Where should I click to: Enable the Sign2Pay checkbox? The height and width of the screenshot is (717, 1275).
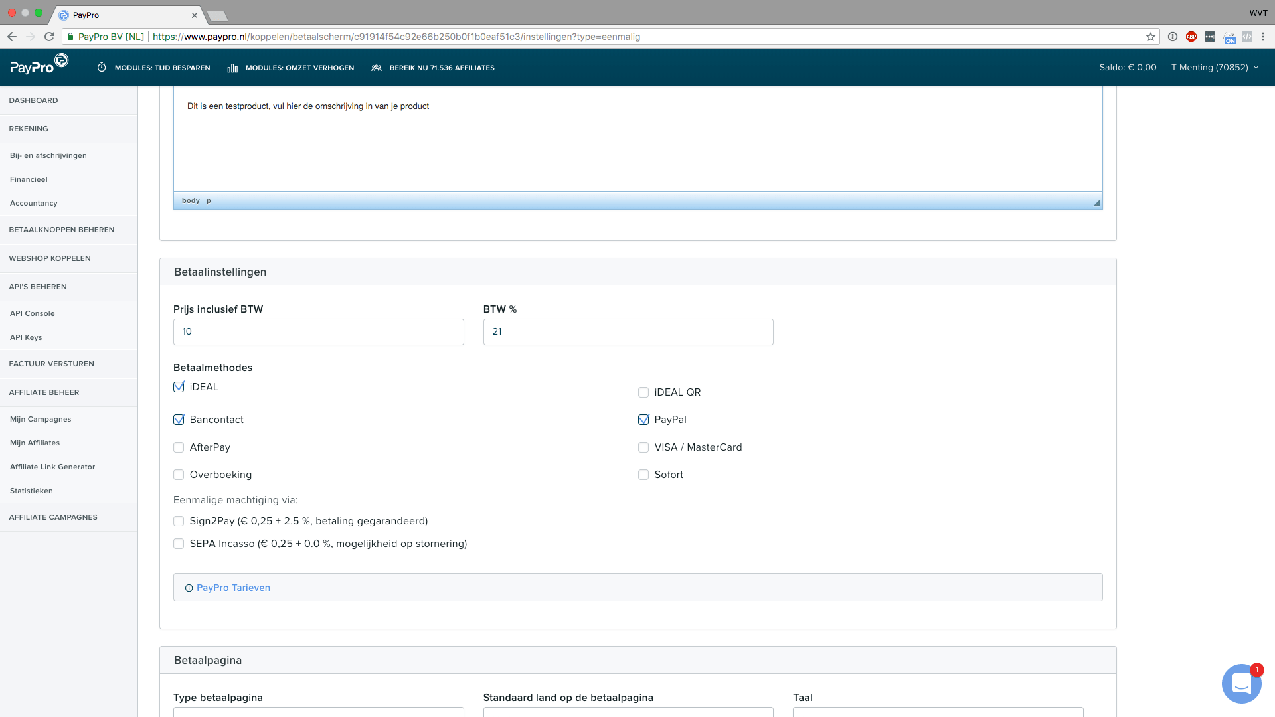pyautogui.click(x=179, y=521)
